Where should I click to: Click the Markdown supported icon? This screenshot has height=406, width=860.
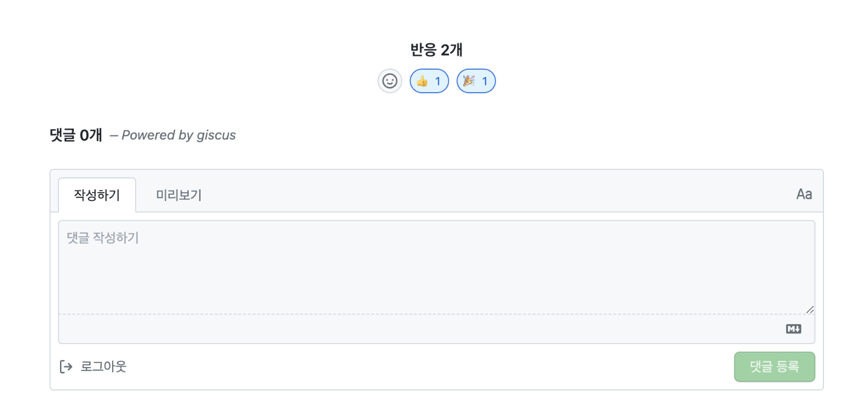793,329
